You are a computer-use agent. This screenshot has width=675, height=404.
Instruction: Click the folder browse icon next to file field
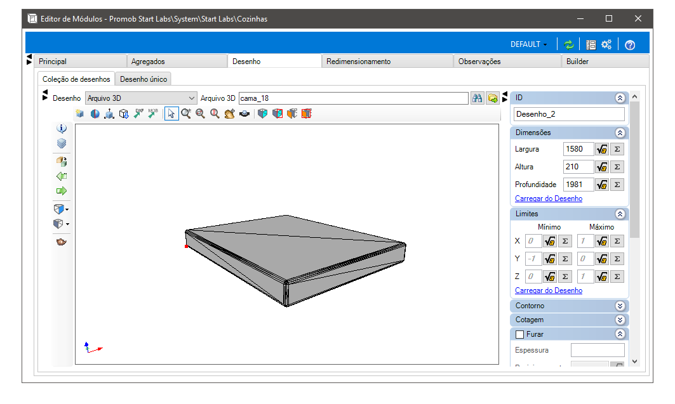click(x=493, y=98)
